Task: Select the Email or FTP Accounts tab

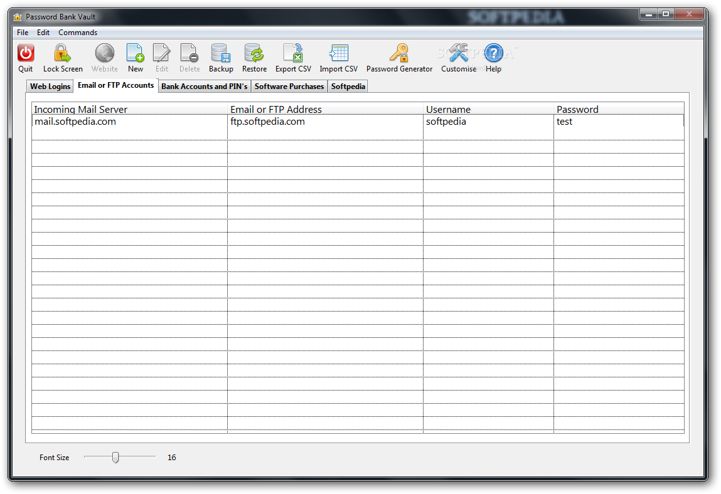Action: click(116, 85)
